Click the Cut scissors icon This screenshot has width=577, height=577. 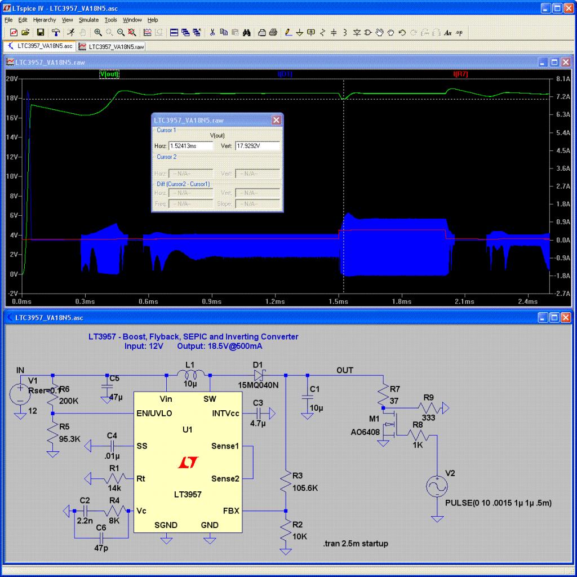212,33
